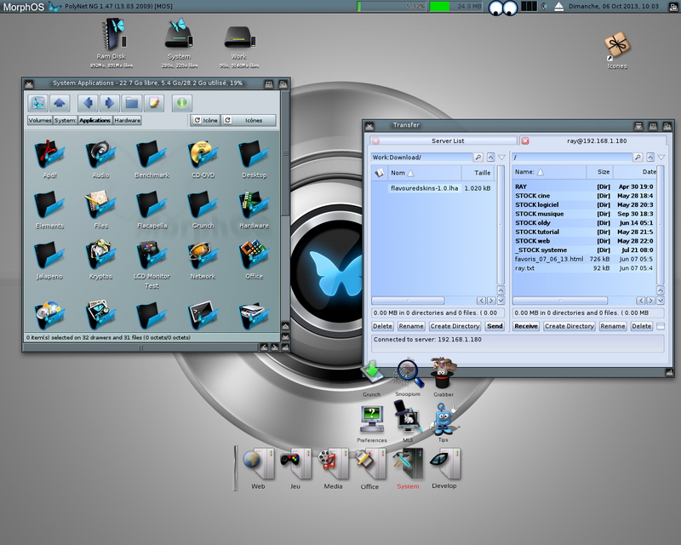681x545 pixels.
Task: Expand remote path history dropdown triangle
Action: 661,158
